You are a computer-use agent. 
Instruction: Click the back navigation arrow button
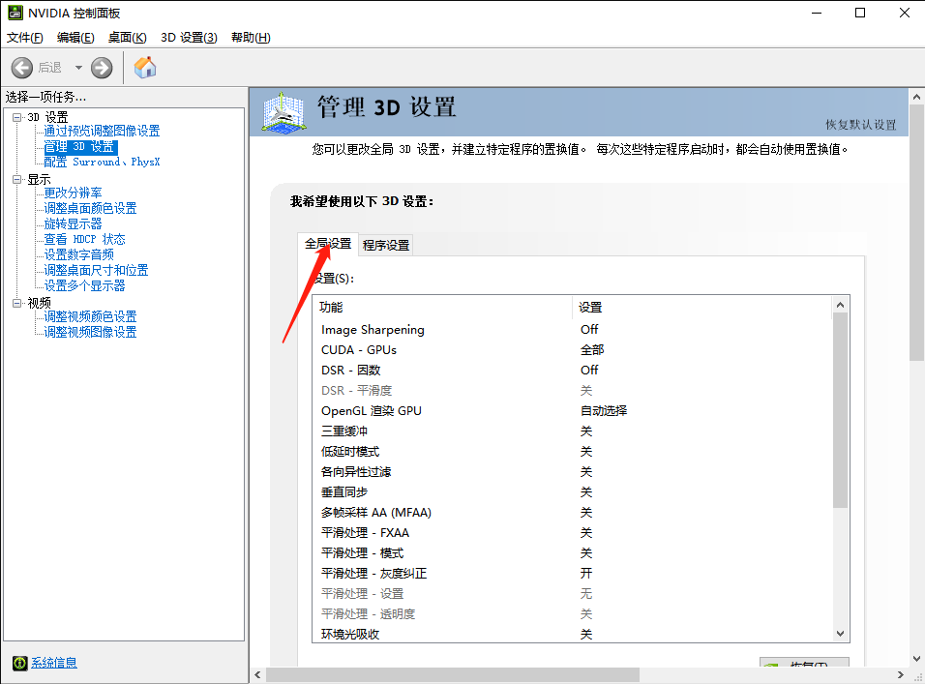click(21, 67)
